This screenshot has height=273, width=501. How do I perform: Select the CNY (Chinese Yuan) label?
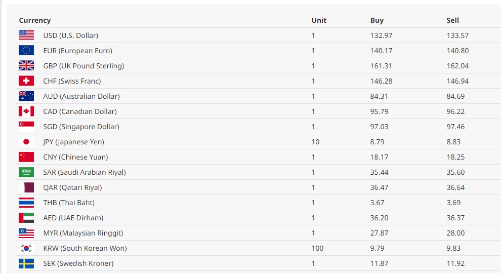(75, 157)
